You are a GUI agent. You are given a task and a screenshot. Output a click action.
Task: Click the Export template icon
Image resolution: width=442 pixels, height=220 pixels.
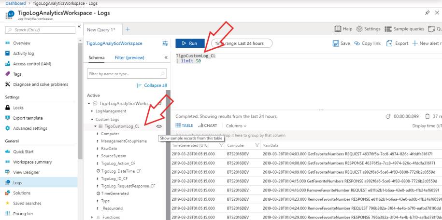(x=8, y=118)
